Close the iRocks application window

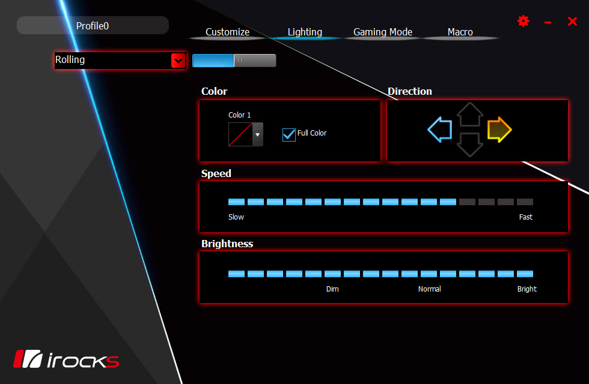(x=572, y=22)
